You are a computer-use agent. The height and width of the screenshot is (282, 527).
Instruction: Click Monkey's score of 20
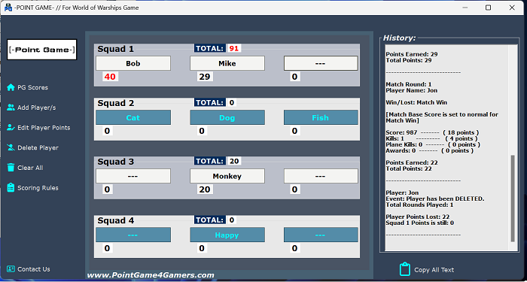(x=205, y=190)
